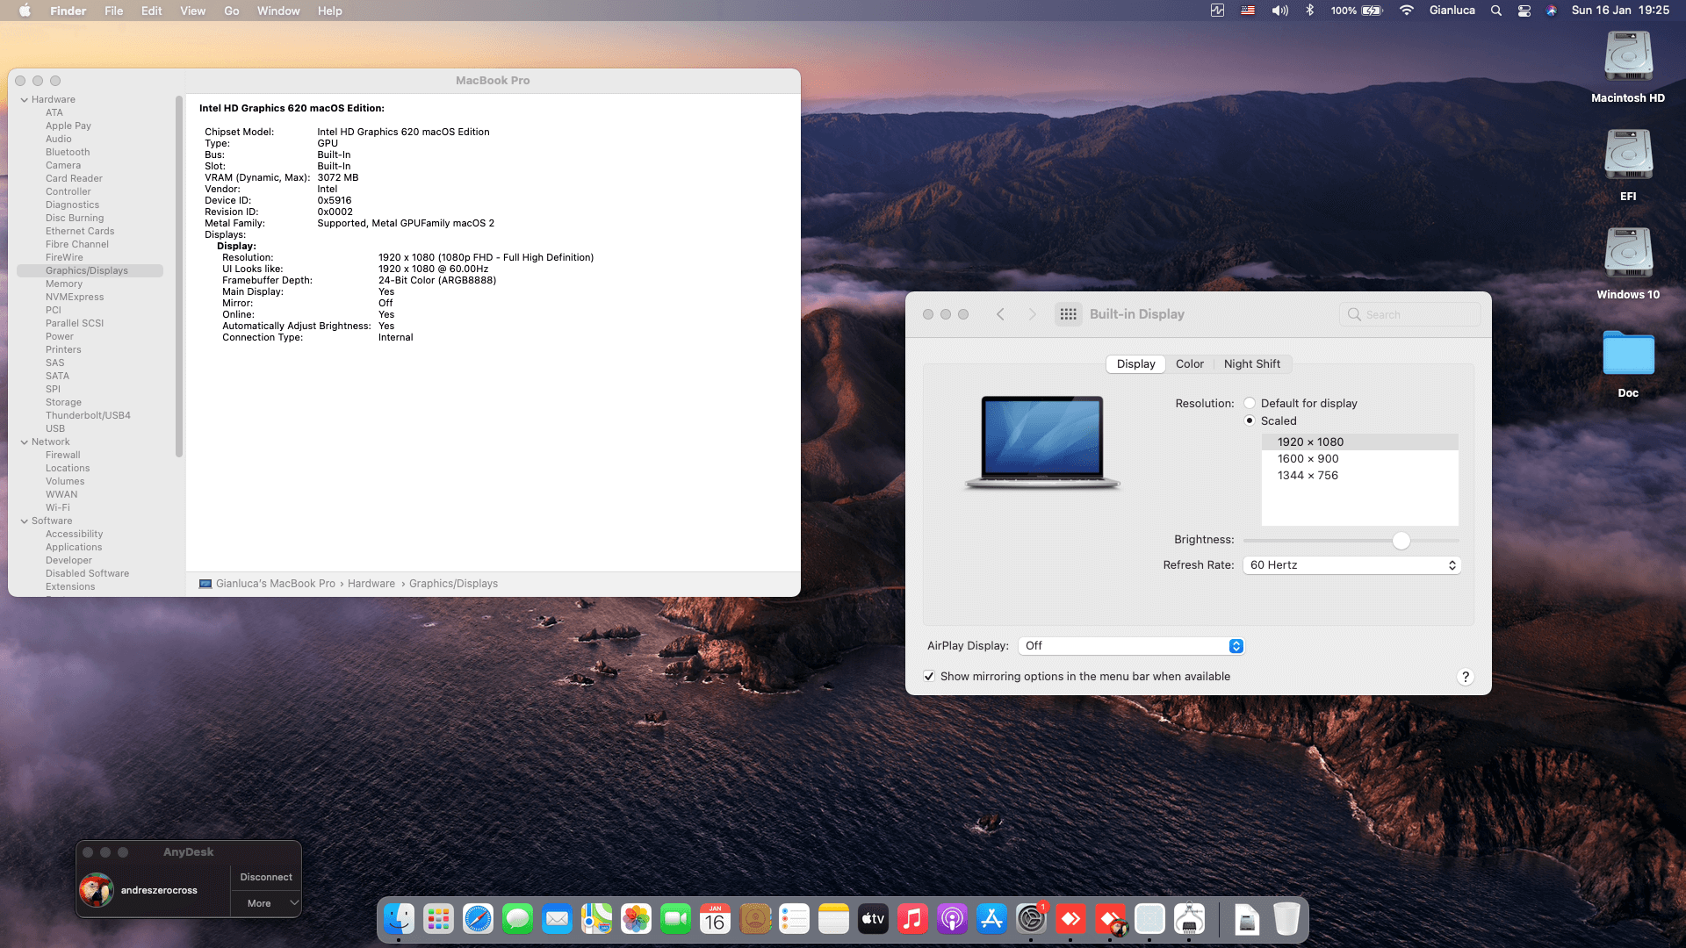Click the help question mark button

pyautogui.click(x=1465, y=677)
